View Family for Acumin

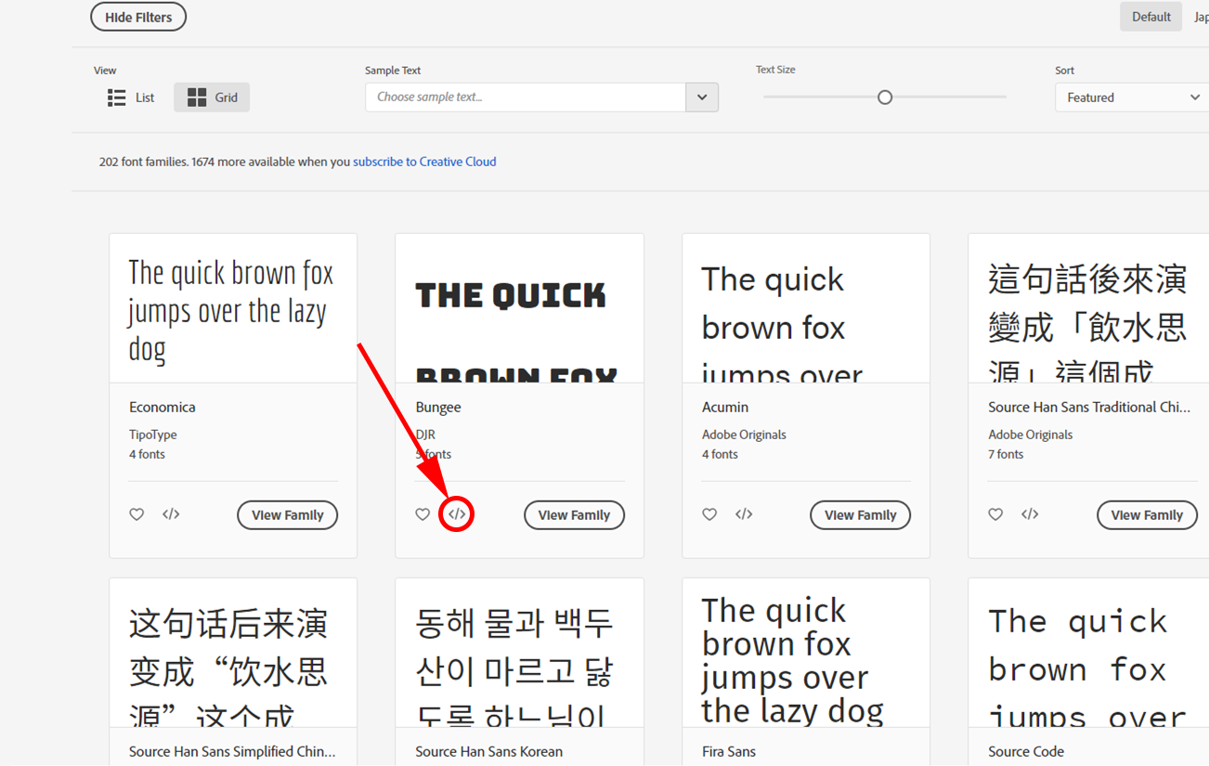(x=860, y=515)
